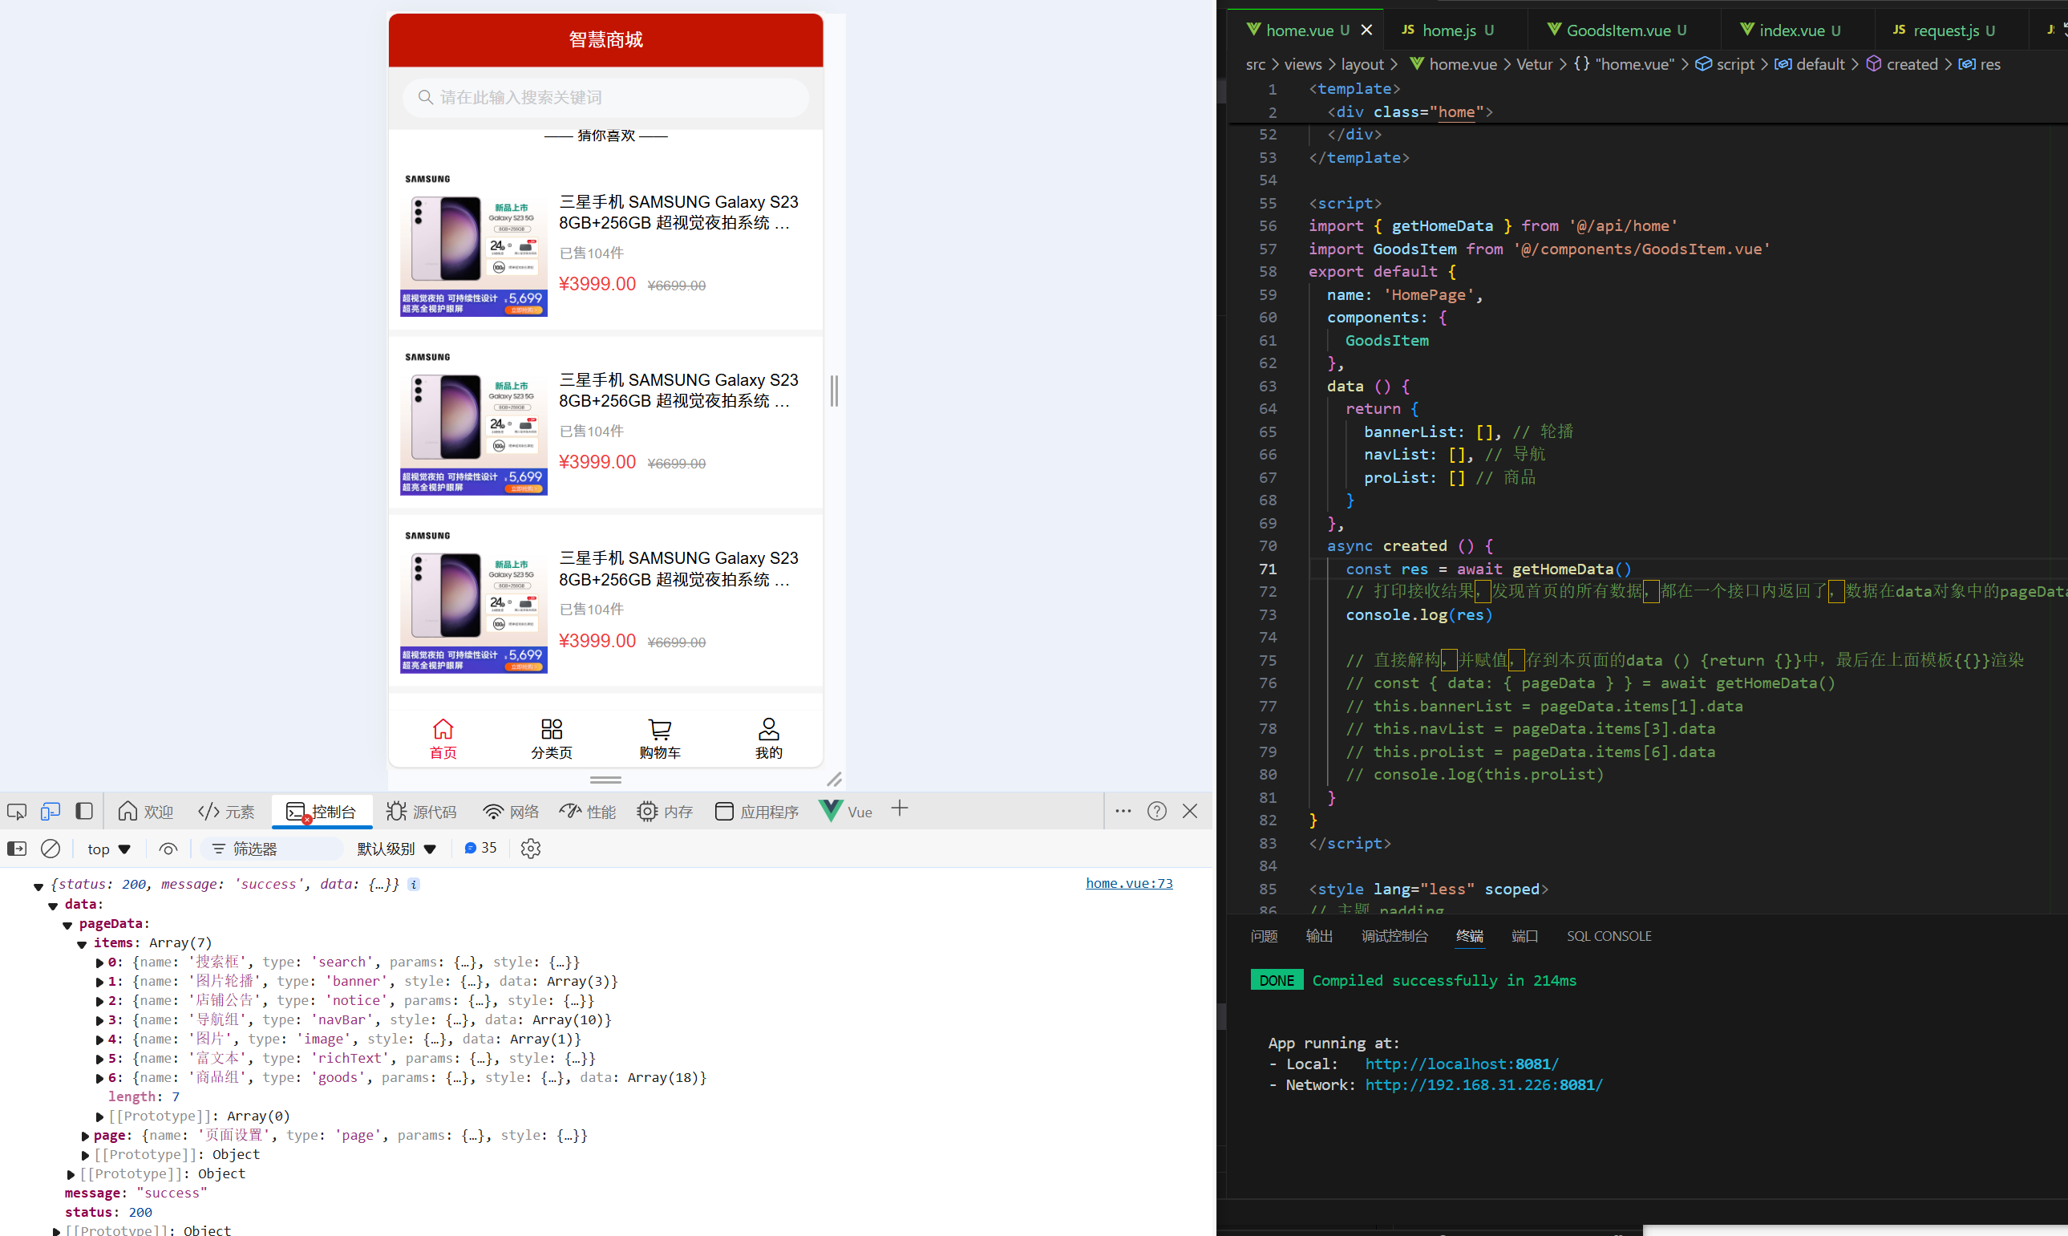
Task: Toggle the live expression eye icon
Action: pos(168,849)
